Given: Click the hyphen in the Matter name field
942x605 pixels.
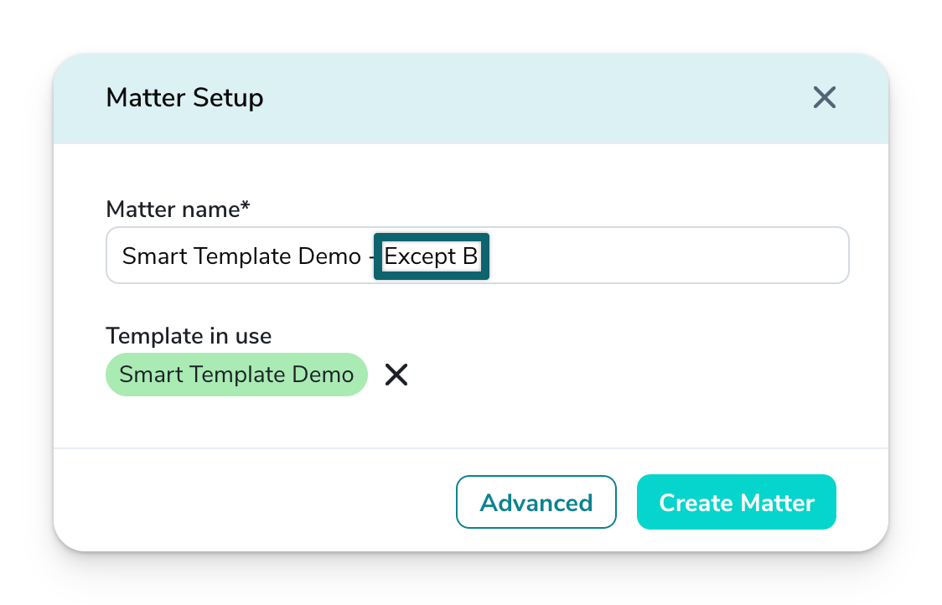Looking at the screenshot, I should click(370, 256).
